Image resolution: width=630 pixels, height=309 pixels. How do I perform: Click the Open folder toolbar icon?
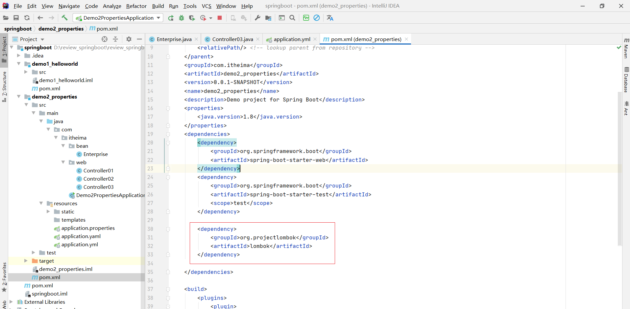click(6, 18)
